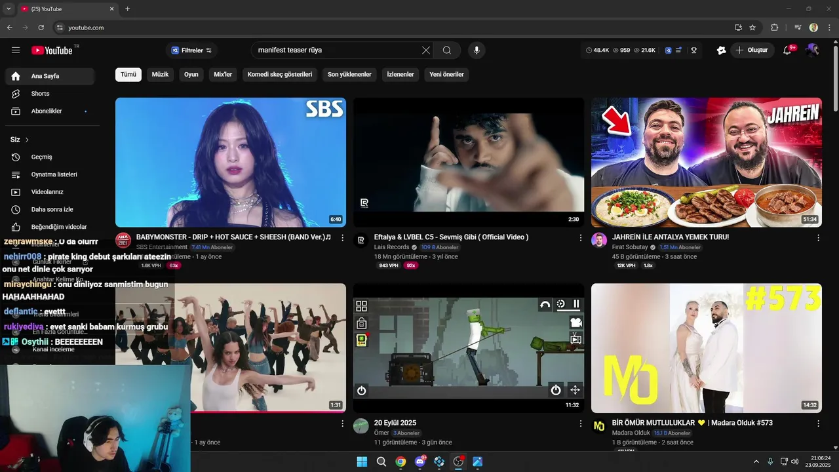This screenshot has height=472, width=839.
Task: Open more options for Eftalya & LVBEL C5 video
Action: (x=580, y=237)
